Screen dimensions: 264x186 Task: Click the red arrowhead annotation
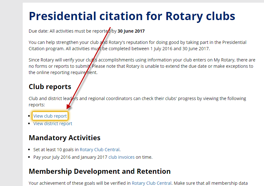pos(69,106)
